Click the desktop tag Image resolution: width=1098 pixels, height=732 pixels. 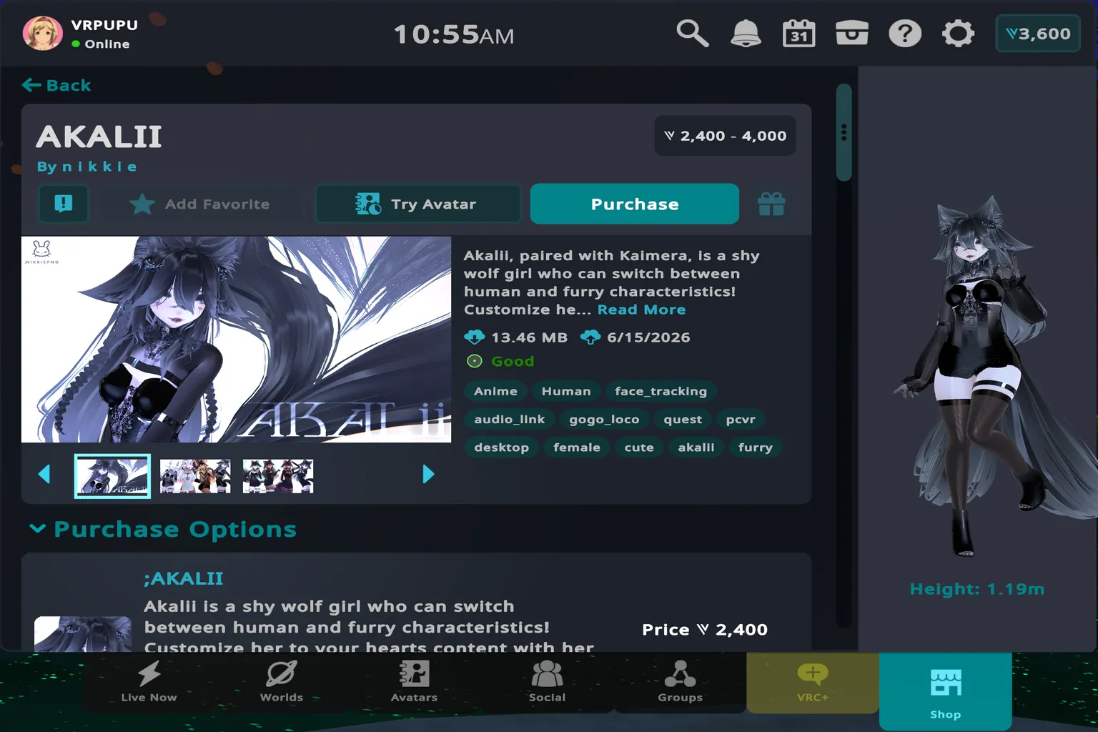[501, 447]
